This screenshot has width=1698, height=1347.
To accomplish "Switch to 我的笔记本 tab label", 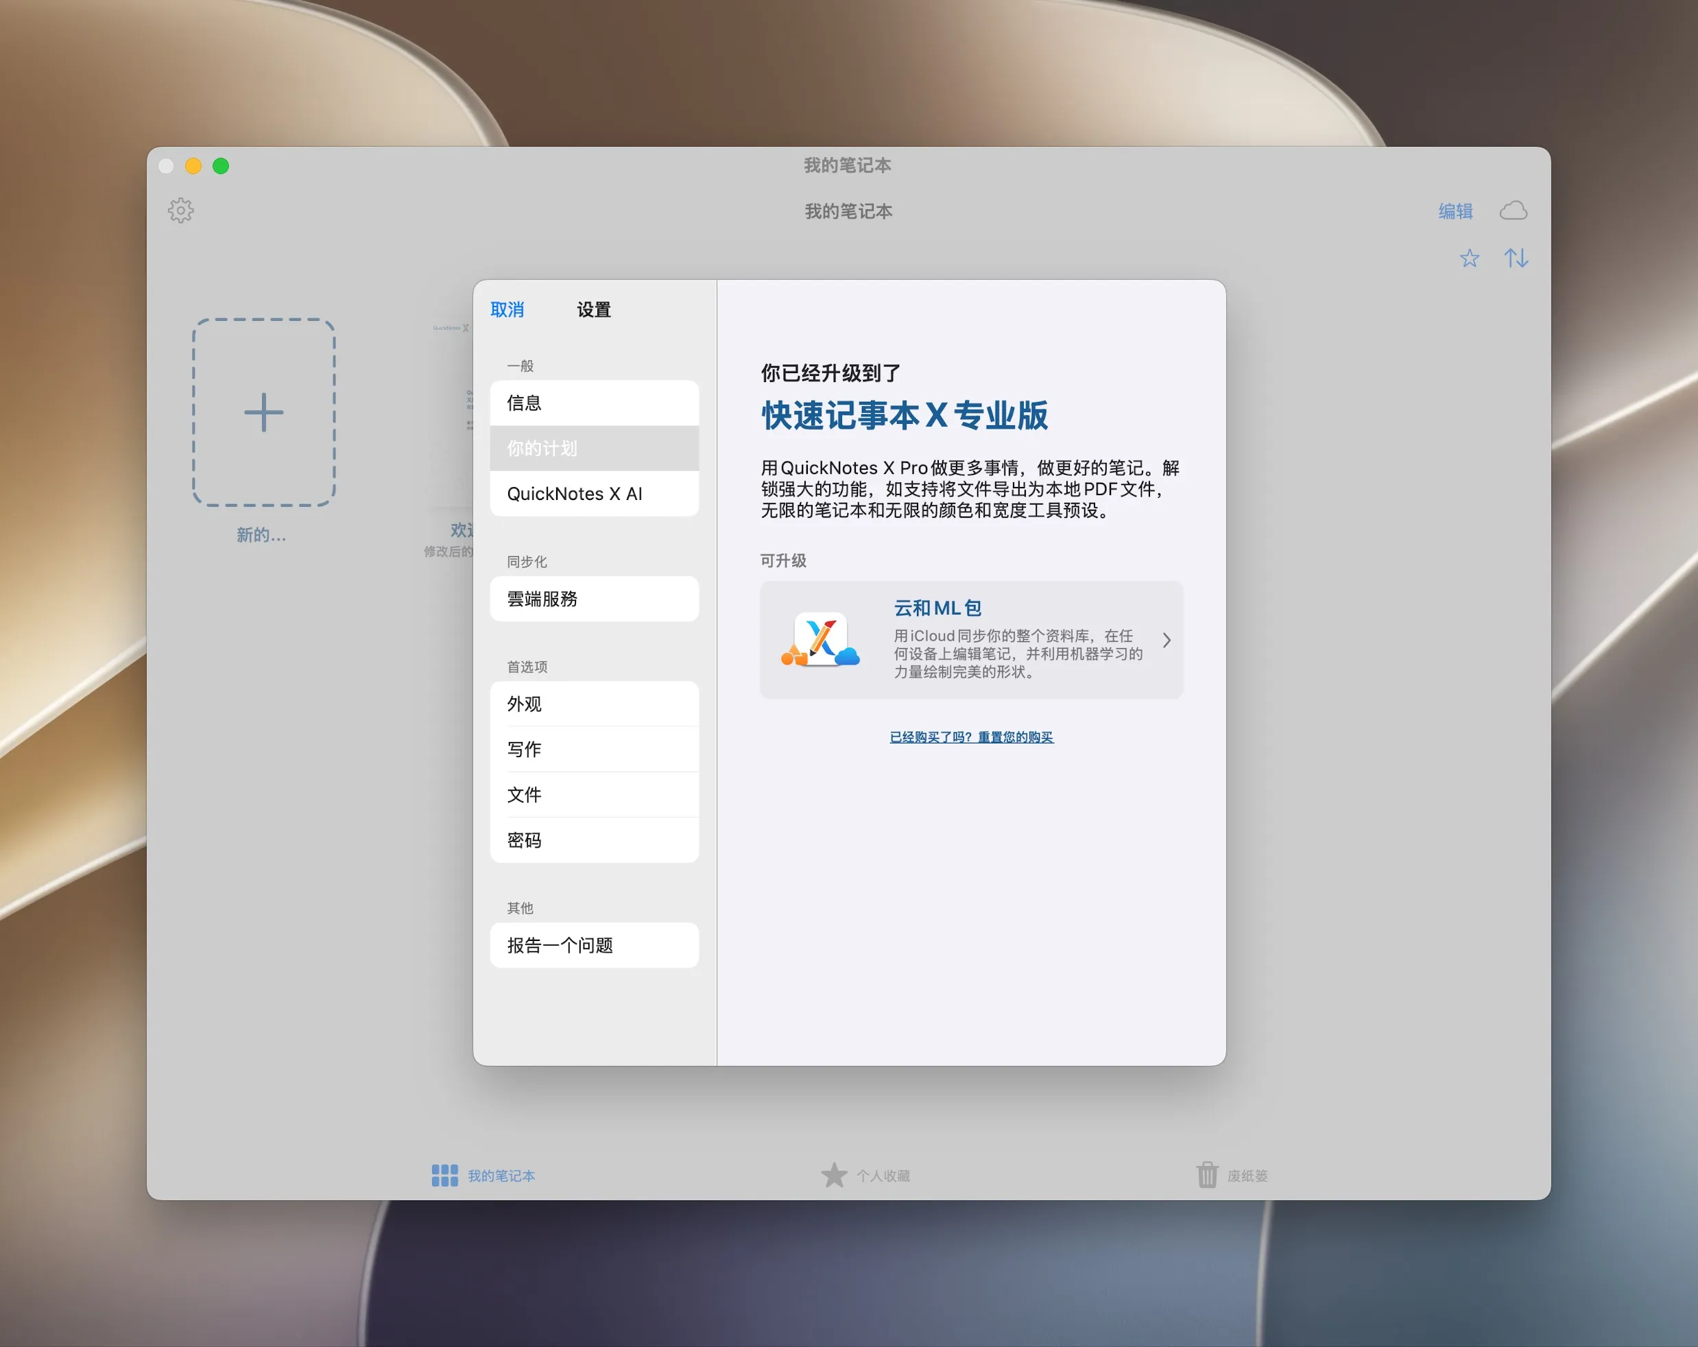I will tap(502, 1176).
